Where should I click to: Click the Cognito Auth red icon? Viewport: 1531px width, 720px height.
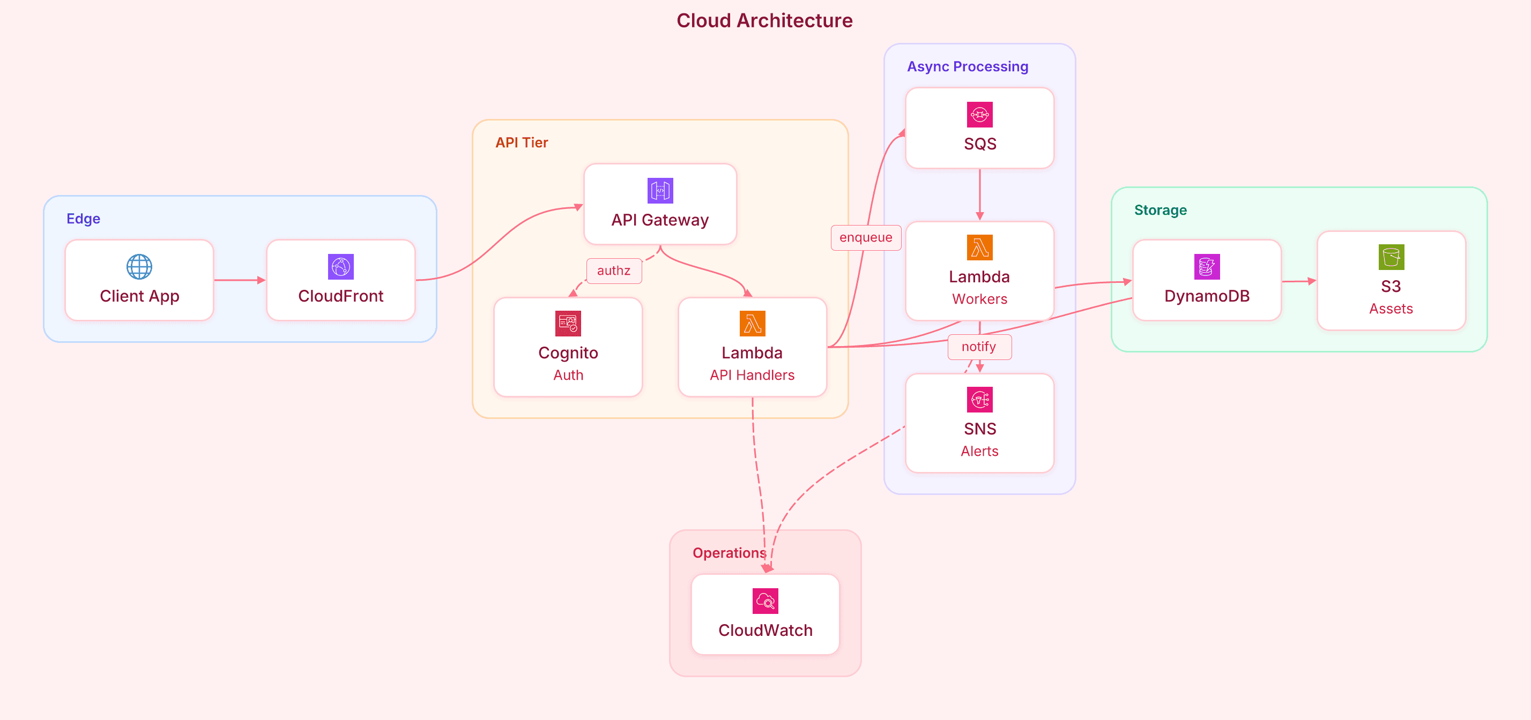pyautogui.click(x=568, y=324)
